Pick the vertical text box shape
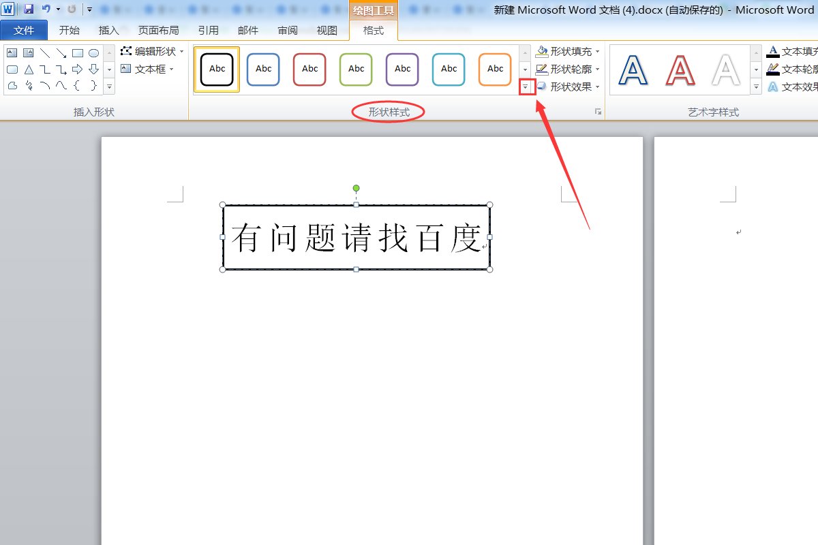Screen dimensions: 818x545 [29, 52]
